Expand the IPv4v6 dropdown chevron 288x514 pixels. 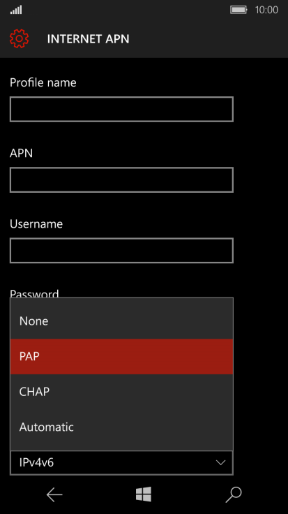pyautogui.click(x=221, y=463)
